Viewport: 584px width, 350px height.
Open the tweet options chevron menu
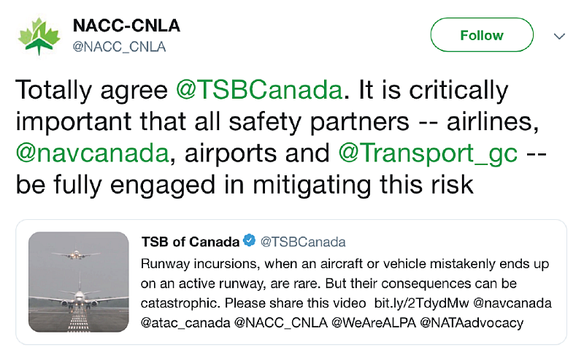click(560, 36)
